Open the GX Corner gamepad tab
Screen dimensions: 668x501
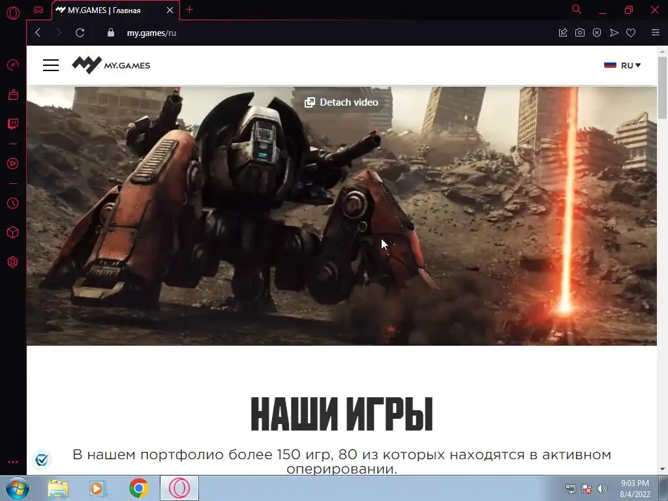coord(38,10)
